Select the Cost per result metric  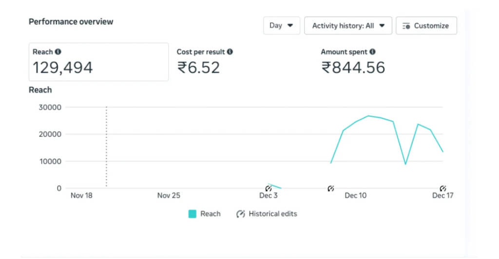[205, 62]
